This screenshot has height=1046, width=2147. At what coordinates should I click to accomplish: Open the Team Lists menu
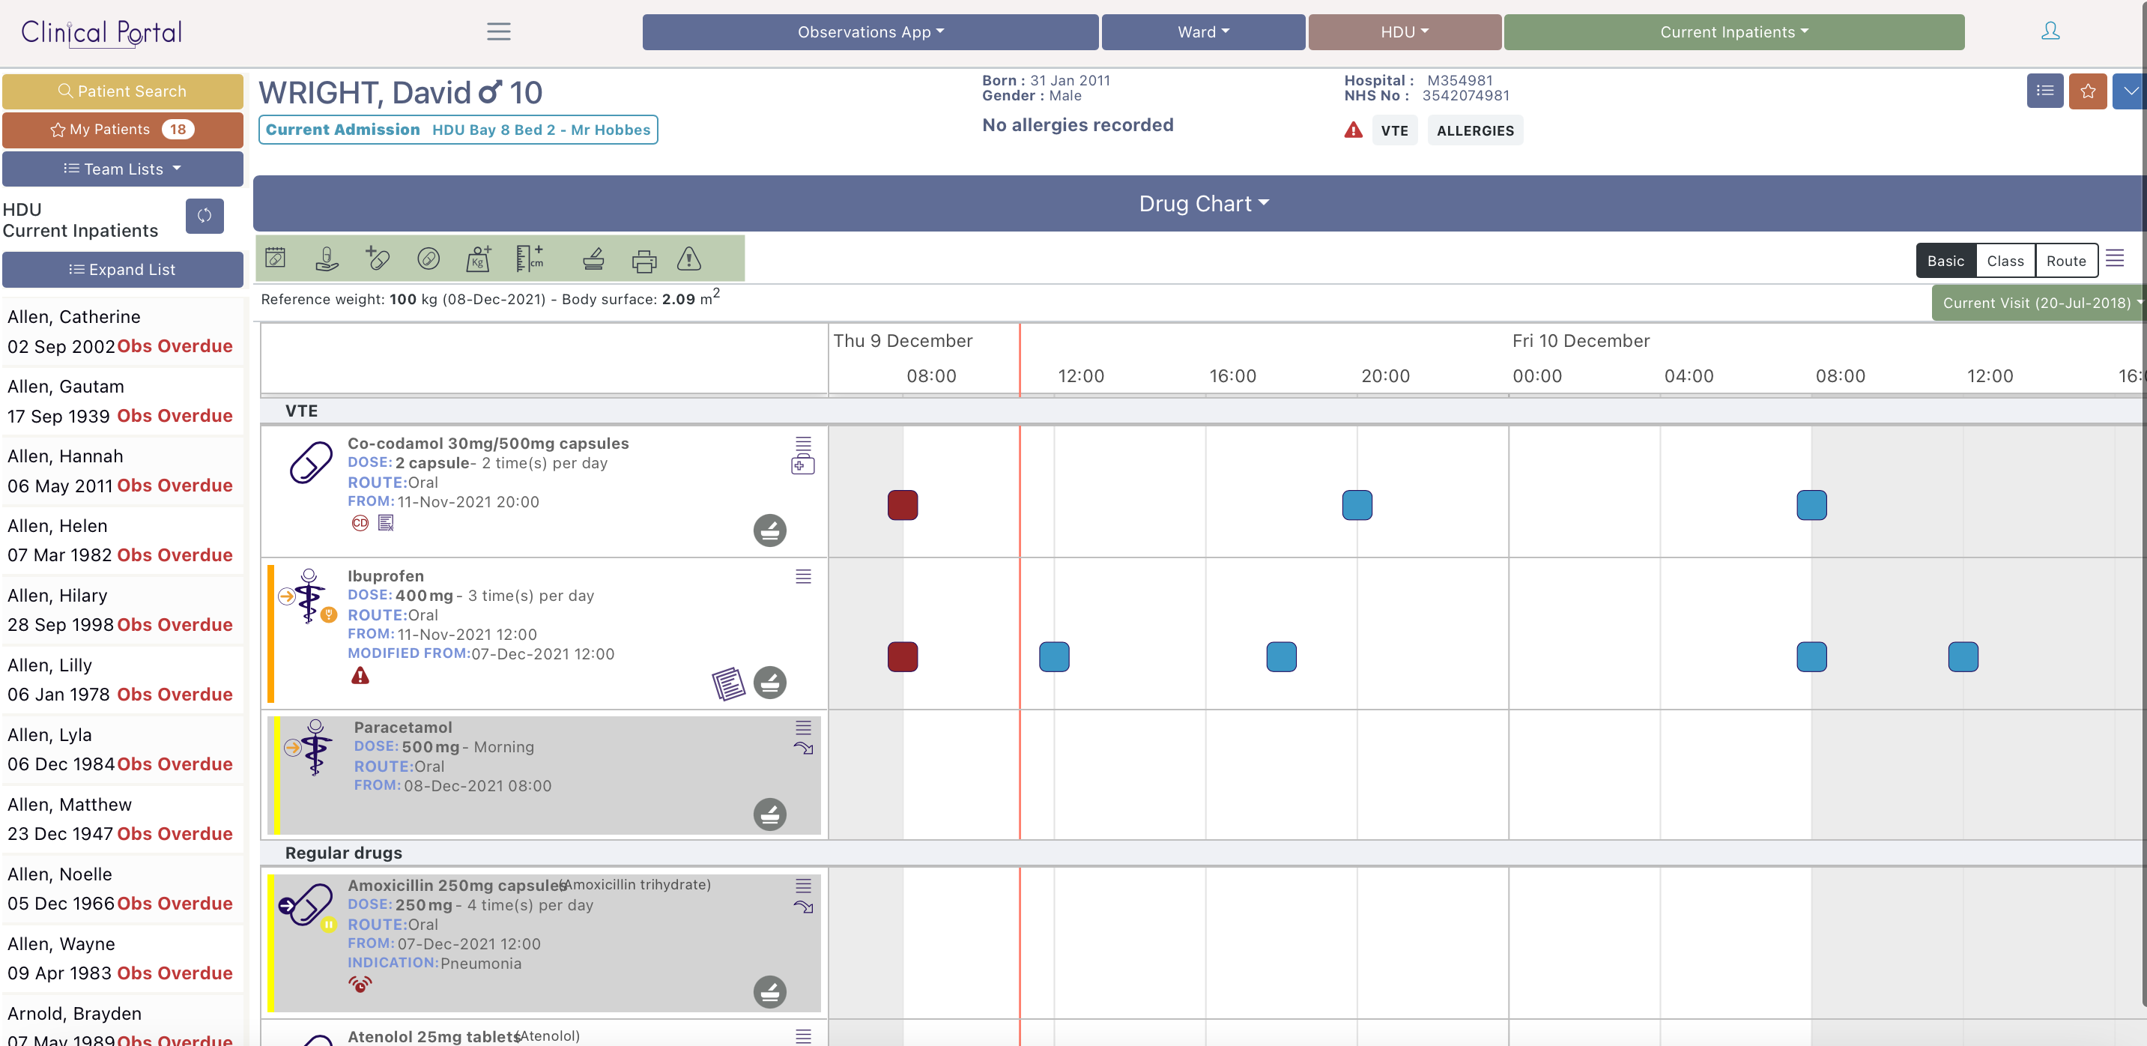(x=123, y=169)
